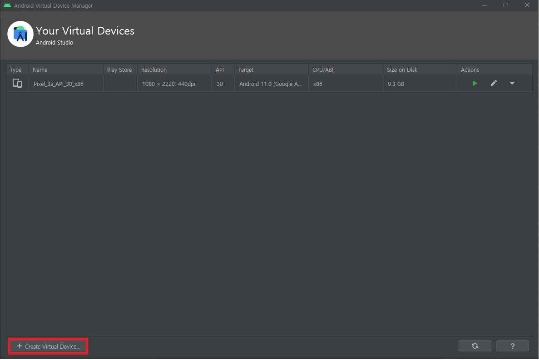Click the Create Virtual Device button
539x360 pixels.
49,346
